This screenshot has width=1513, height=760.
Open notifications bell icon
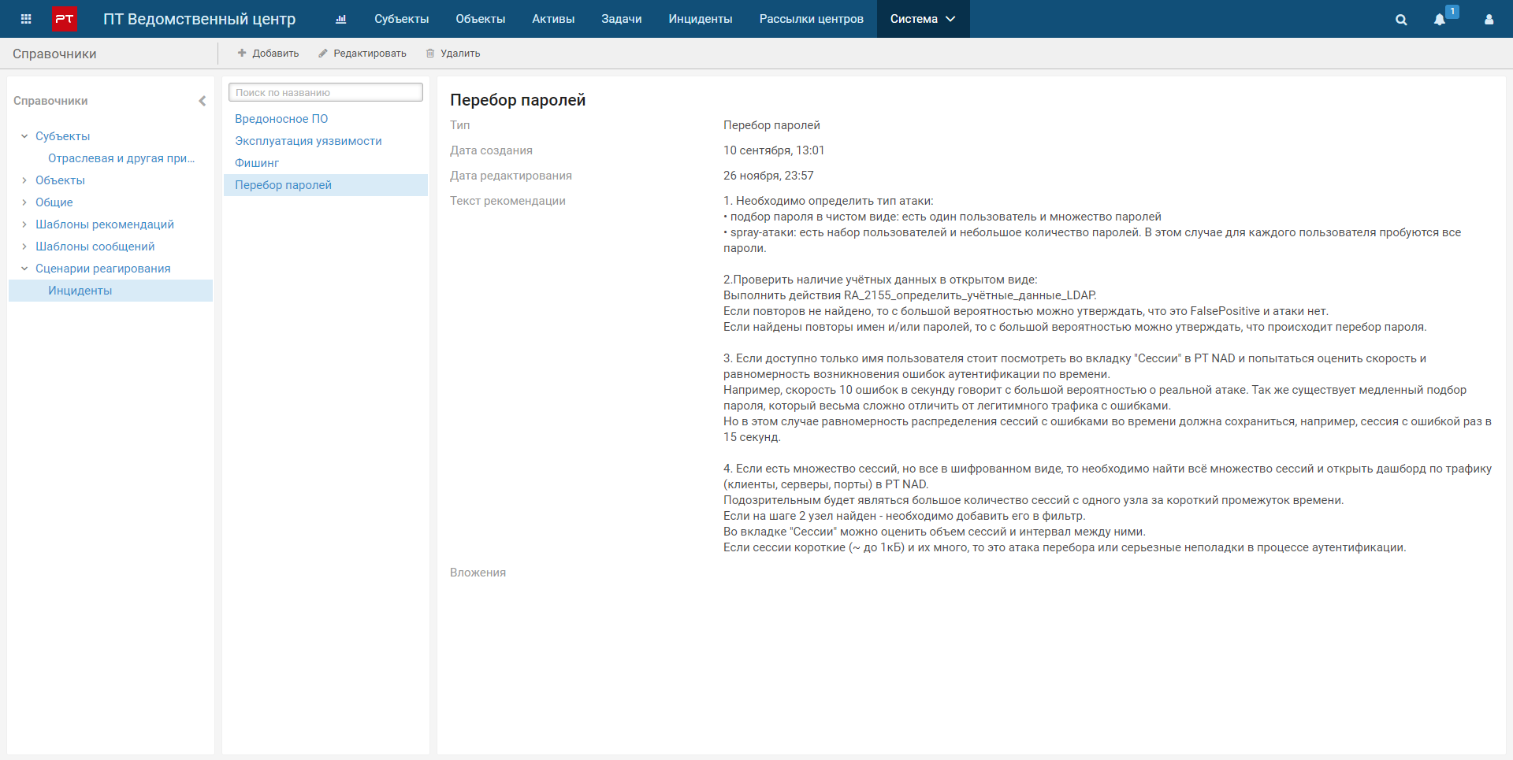point(1440,20)
